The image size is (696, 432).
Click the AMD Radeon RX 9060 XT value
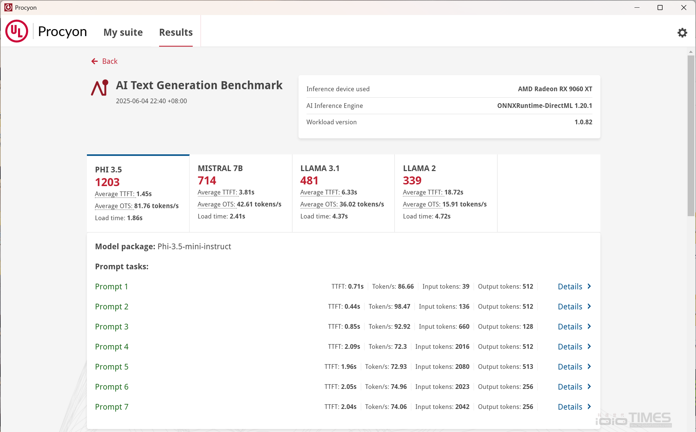[x=555, y=89]
